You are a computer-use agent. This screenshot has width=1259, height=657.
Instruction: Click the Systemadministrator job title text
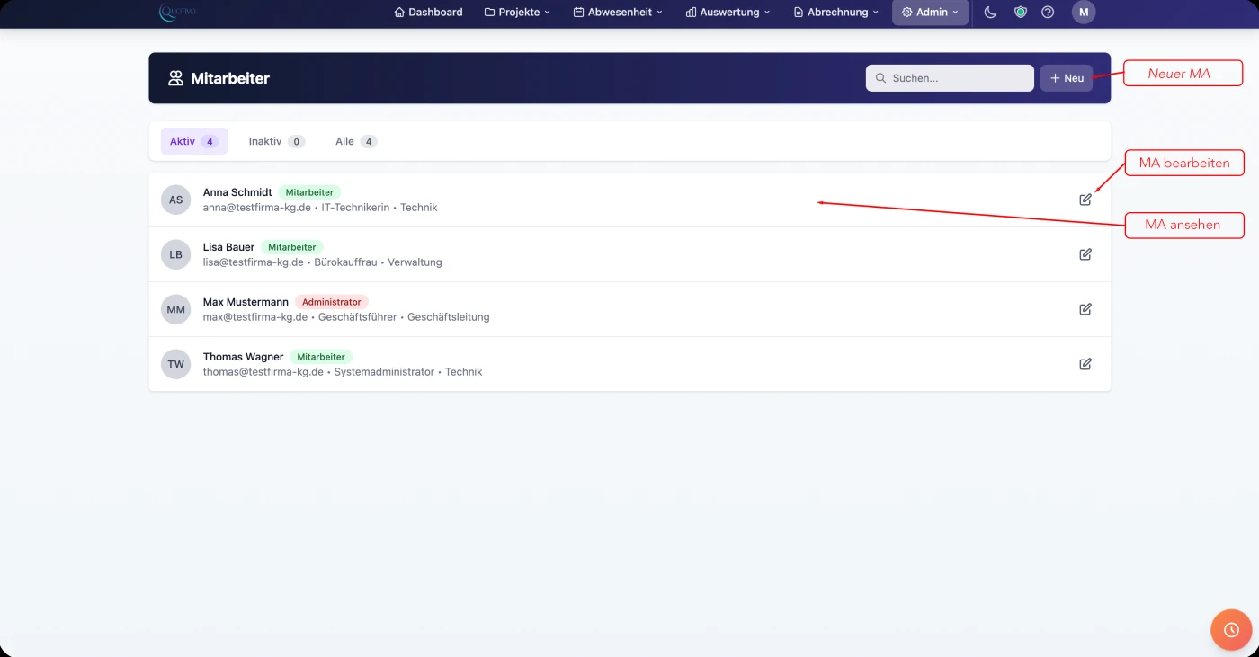click(x=384, y=372)
